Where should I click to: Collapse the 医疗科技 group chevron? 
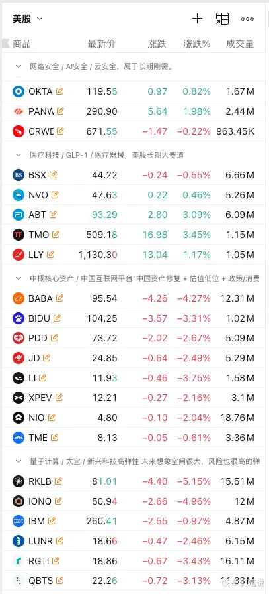click(x=19, y=155)
